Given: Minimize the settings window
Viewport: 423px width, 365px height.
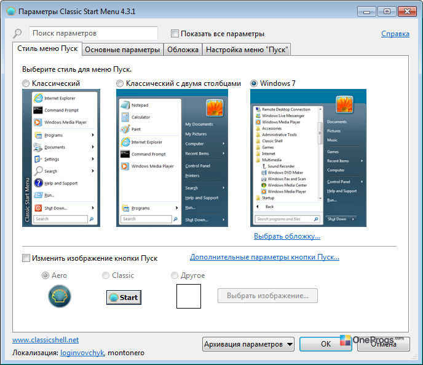Looking at the screenshot, I should coord(366,12).
